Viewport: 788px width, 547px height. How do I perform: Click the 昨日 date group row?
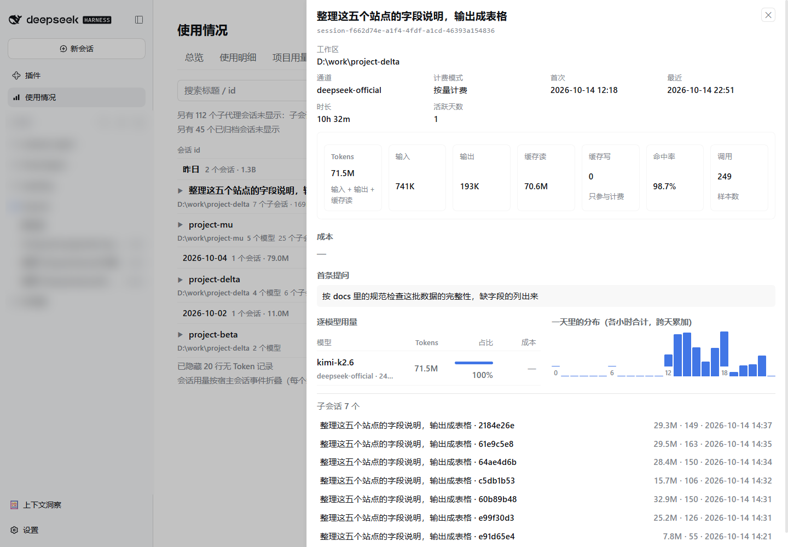pos(242,170)
